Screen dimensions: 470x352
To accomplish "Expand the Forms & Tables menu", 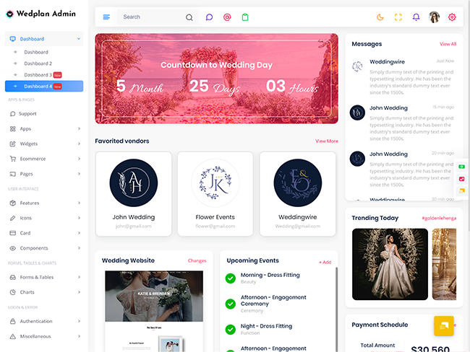I will pos(45,277).
